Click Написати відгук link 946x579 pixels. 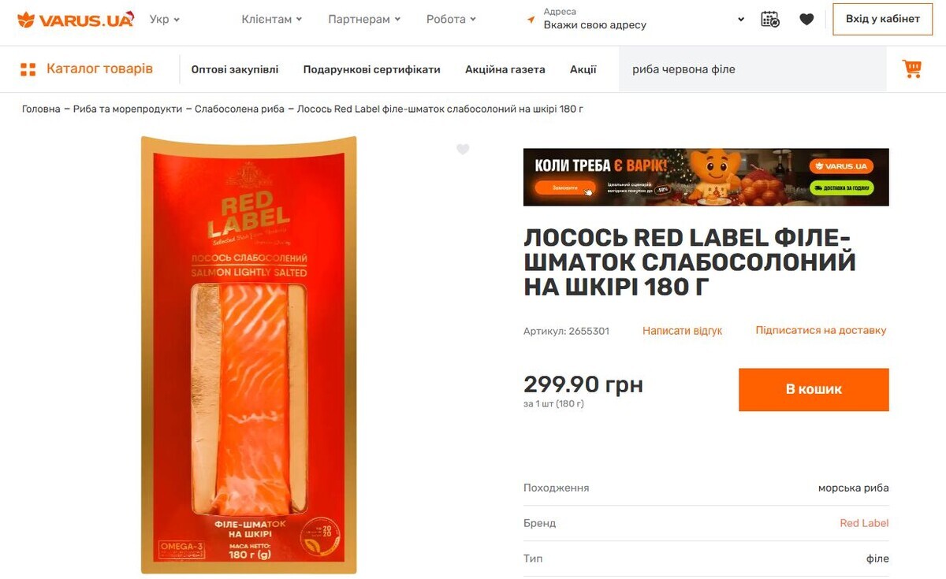[683, 331]
